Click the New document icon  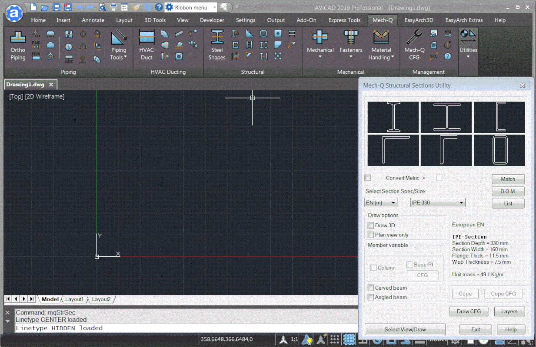coord(34,7)
